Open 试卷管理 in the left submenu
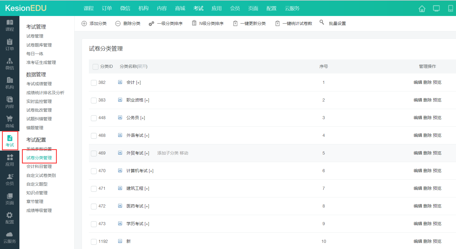The width and height of the screenshot is (456, 249). (35, 36)
